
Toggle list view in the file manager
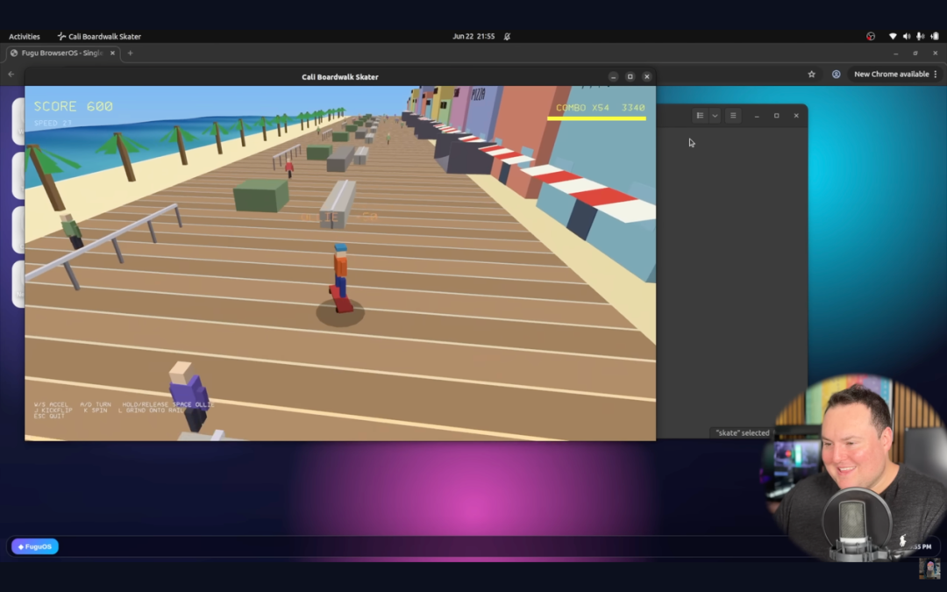click(x=700, y=116)
